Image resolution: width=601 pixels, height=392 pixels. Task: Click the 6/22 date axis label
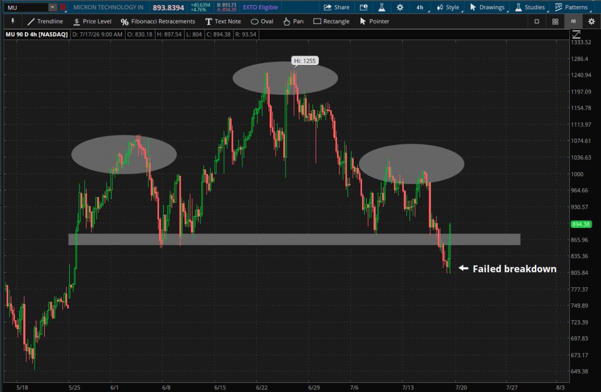(x=261, y=387)
